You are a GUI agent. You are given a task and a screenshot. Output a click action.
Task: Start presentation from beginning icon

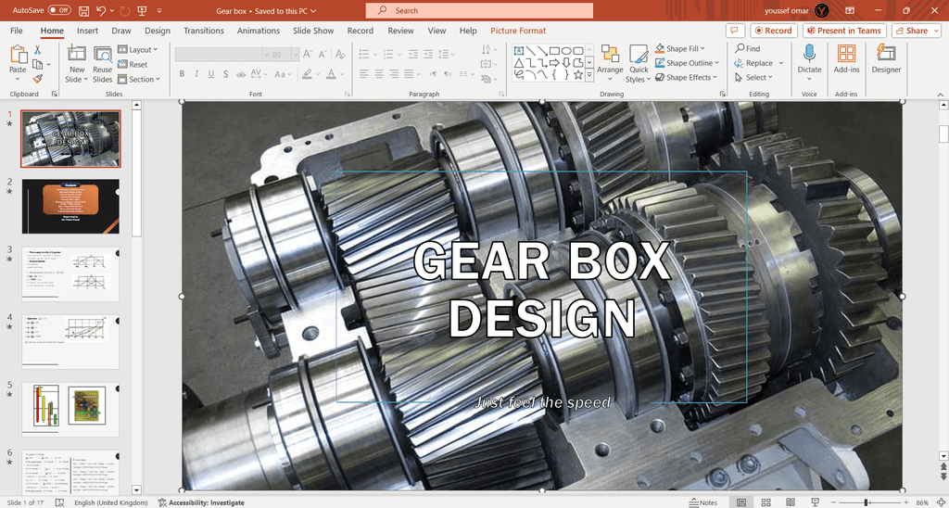click(x=142, y=10)
